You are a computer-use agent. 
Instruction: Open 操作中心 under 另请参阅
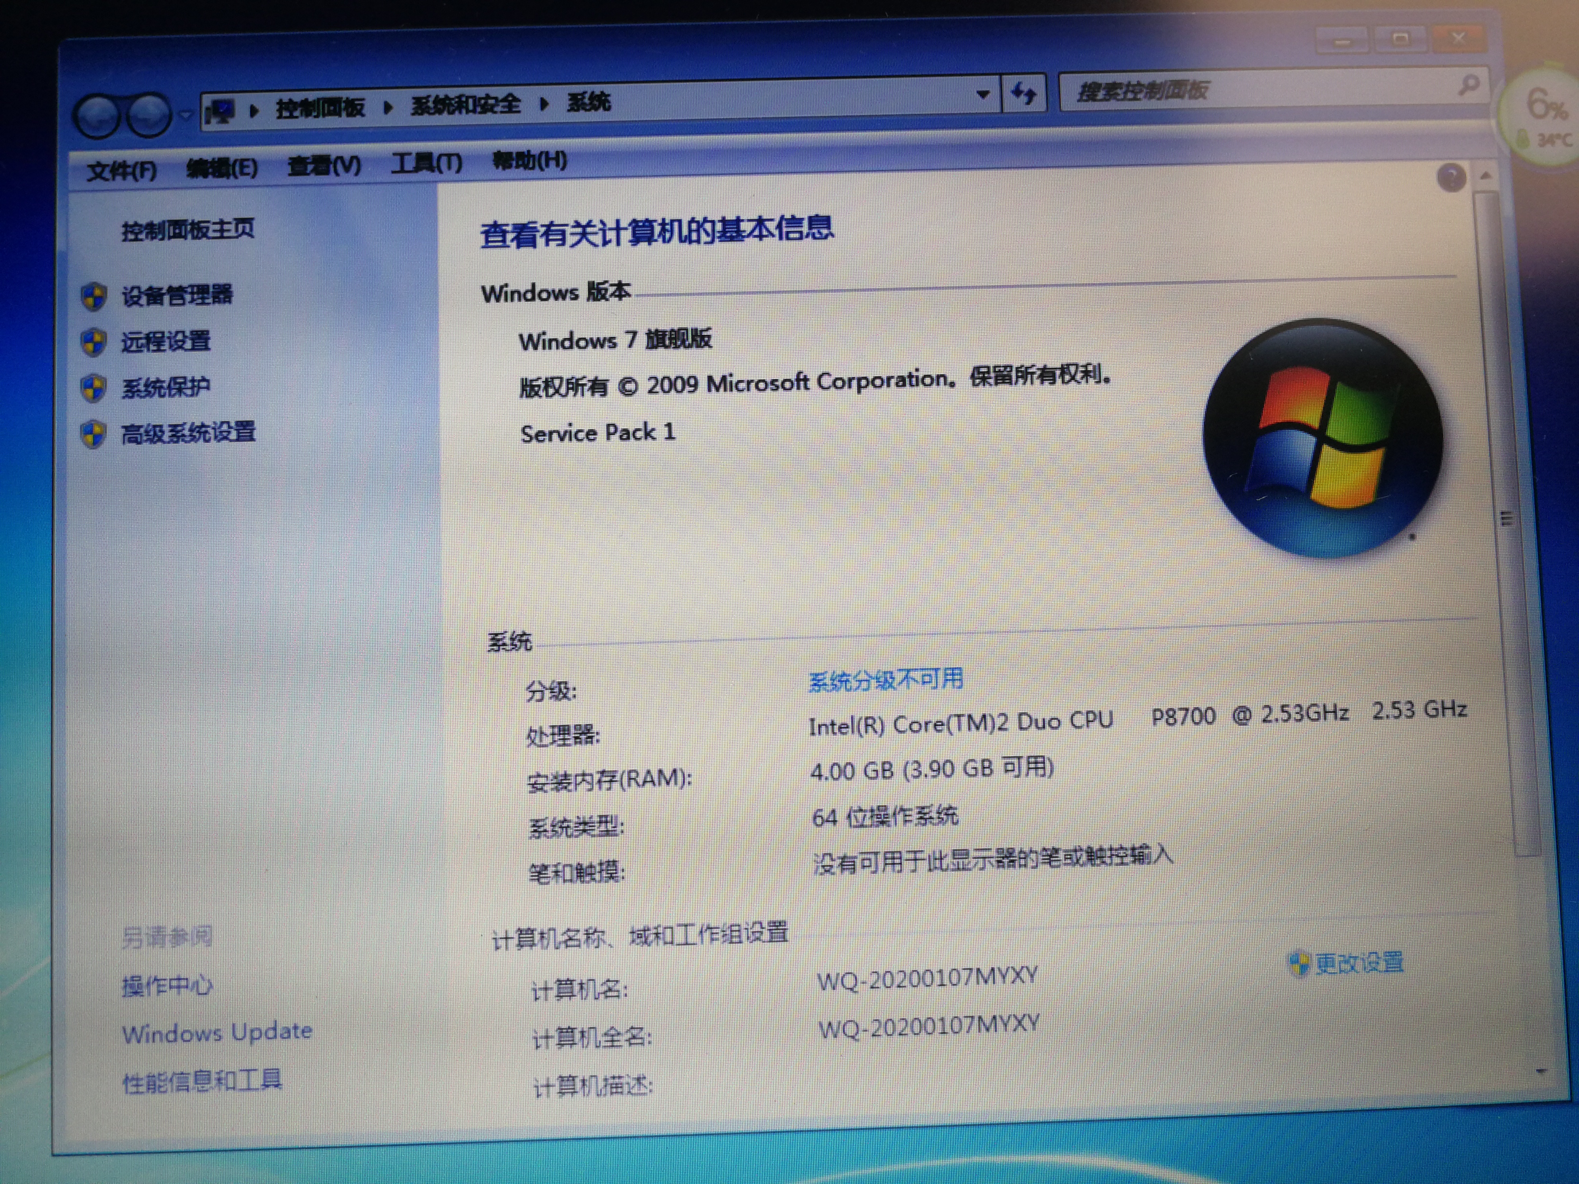tap(167, 985)
